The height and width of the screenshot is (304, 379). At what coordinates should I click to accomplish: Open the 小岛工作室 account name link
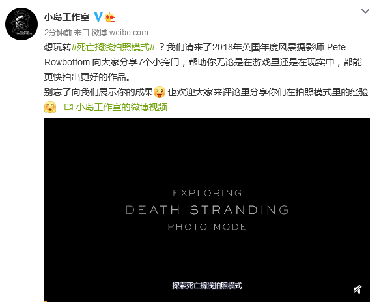tap(67, 17)
